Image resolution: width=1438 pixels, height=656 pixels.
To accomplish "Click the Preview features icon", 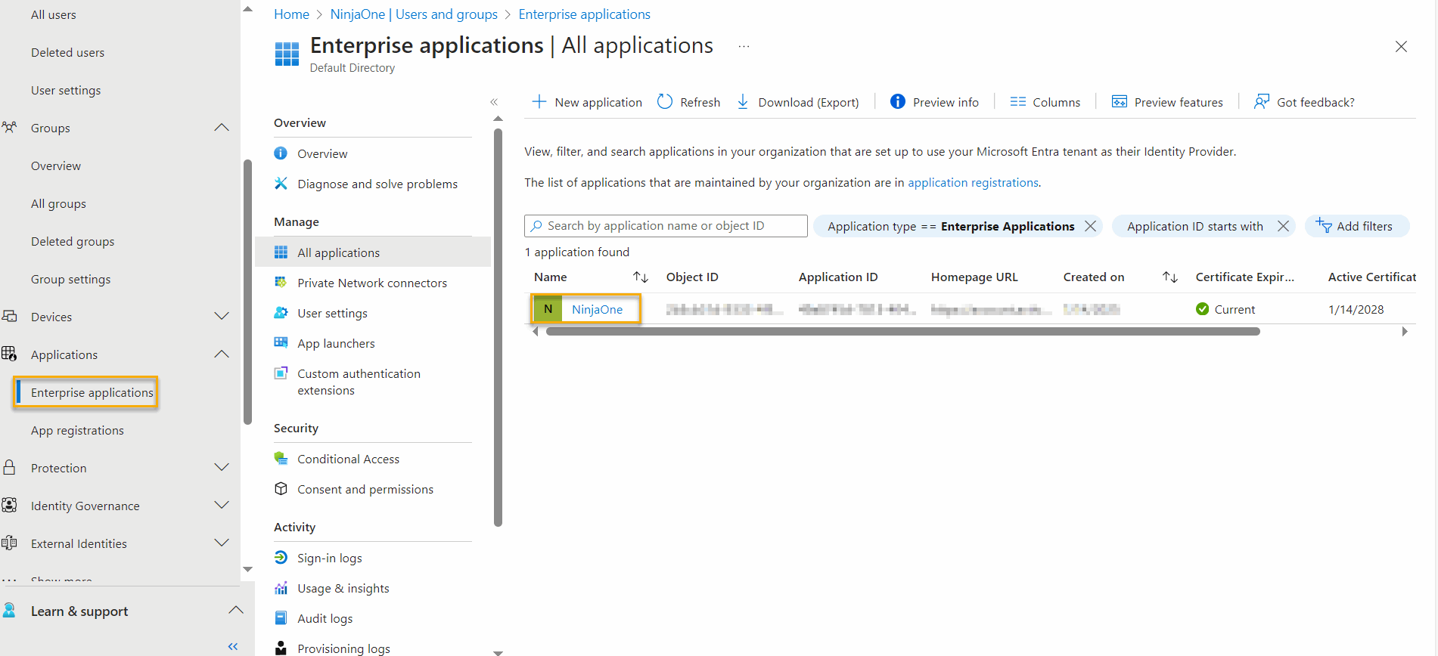I will click(x=1119, y=101).
